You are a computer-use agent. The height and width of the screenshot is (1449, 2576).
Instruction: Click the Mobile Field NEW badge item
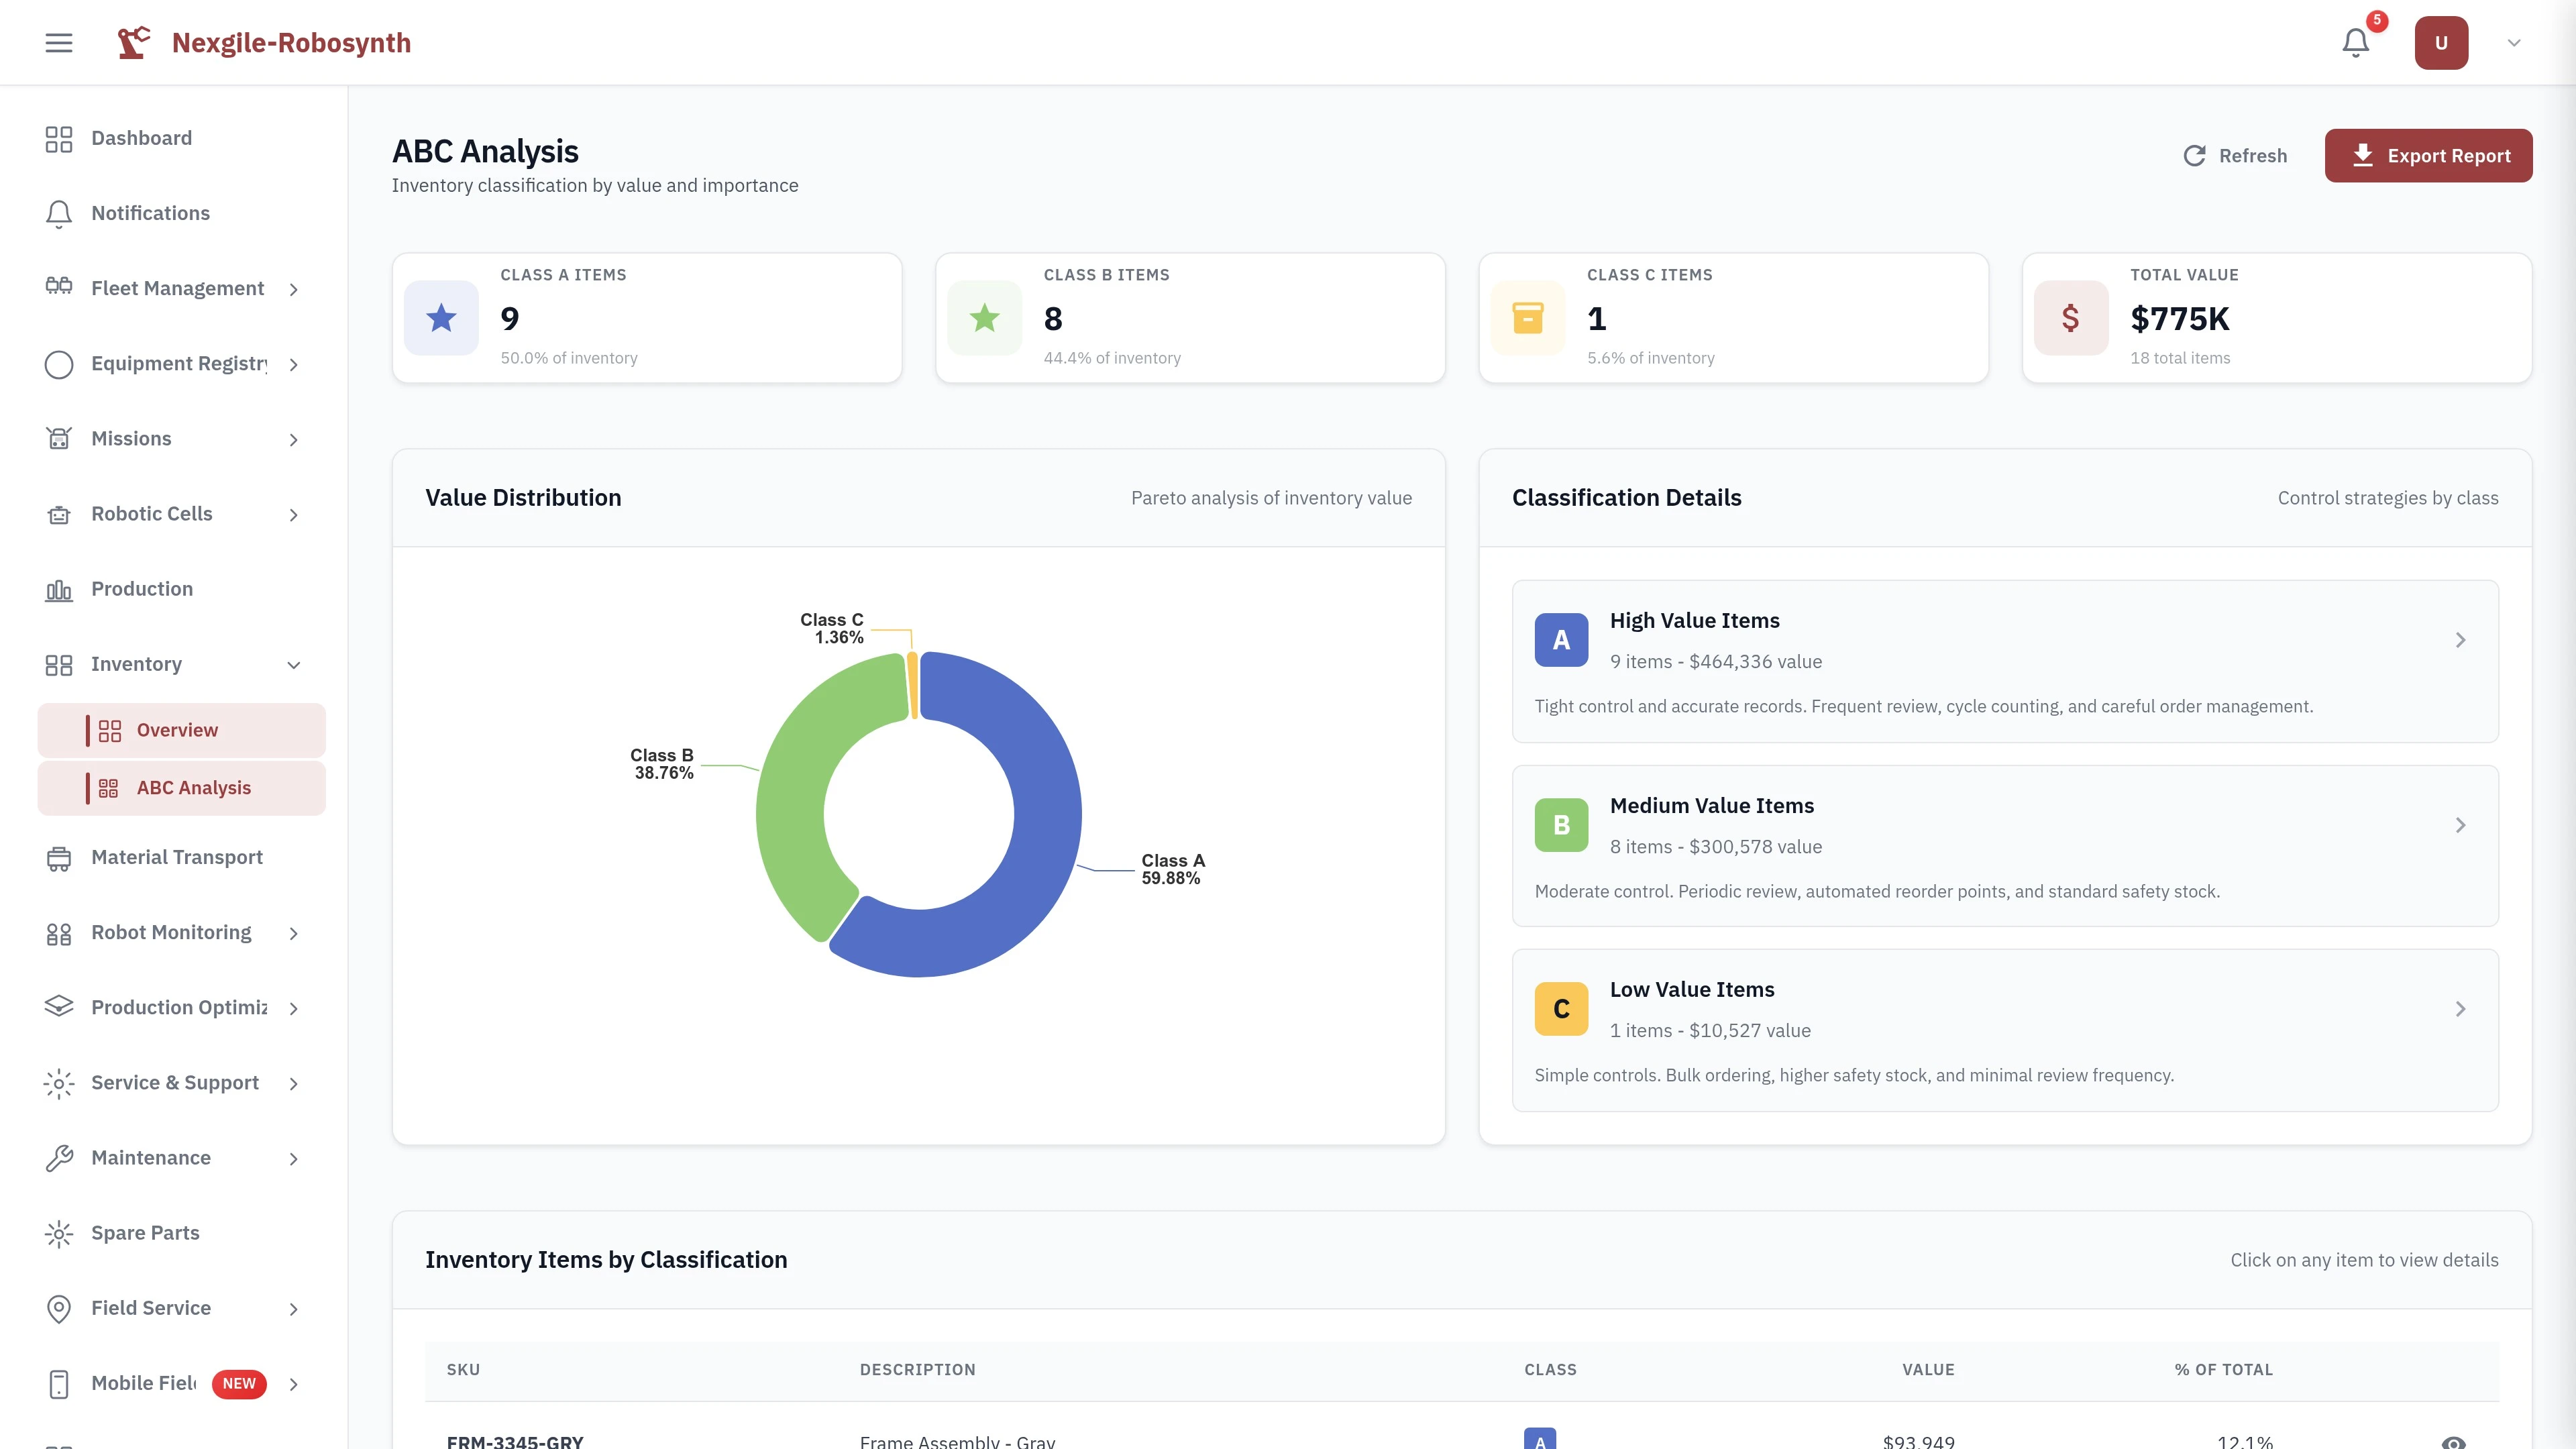(239, 1384)
